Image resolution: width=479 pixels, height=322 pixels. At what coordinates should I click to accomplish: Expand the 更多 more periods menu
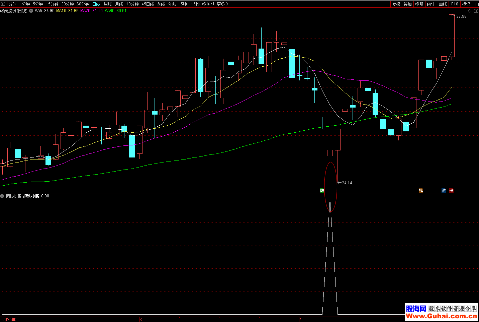coord(222,4)
